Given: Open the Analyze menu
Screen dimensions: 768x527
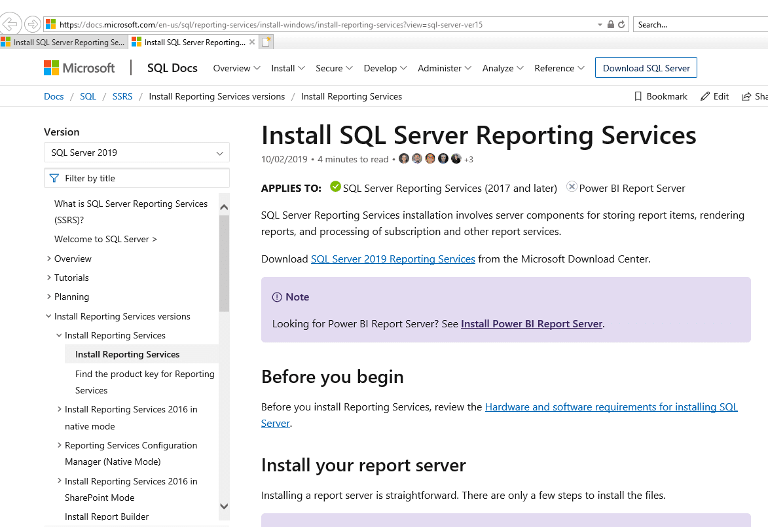Looking at the screenshot, I should pyautogui.click(x=503, y=68).
